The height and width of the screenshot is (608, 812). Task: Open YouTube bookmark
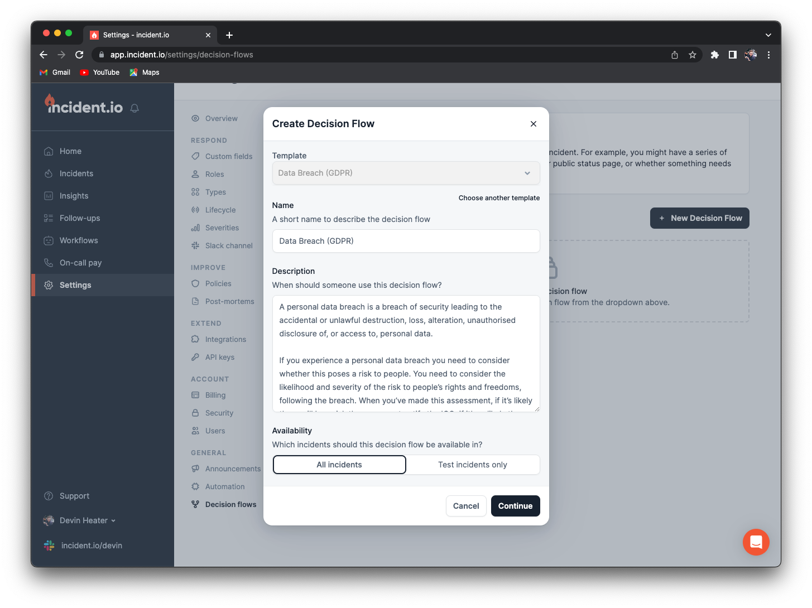point(100,73)
